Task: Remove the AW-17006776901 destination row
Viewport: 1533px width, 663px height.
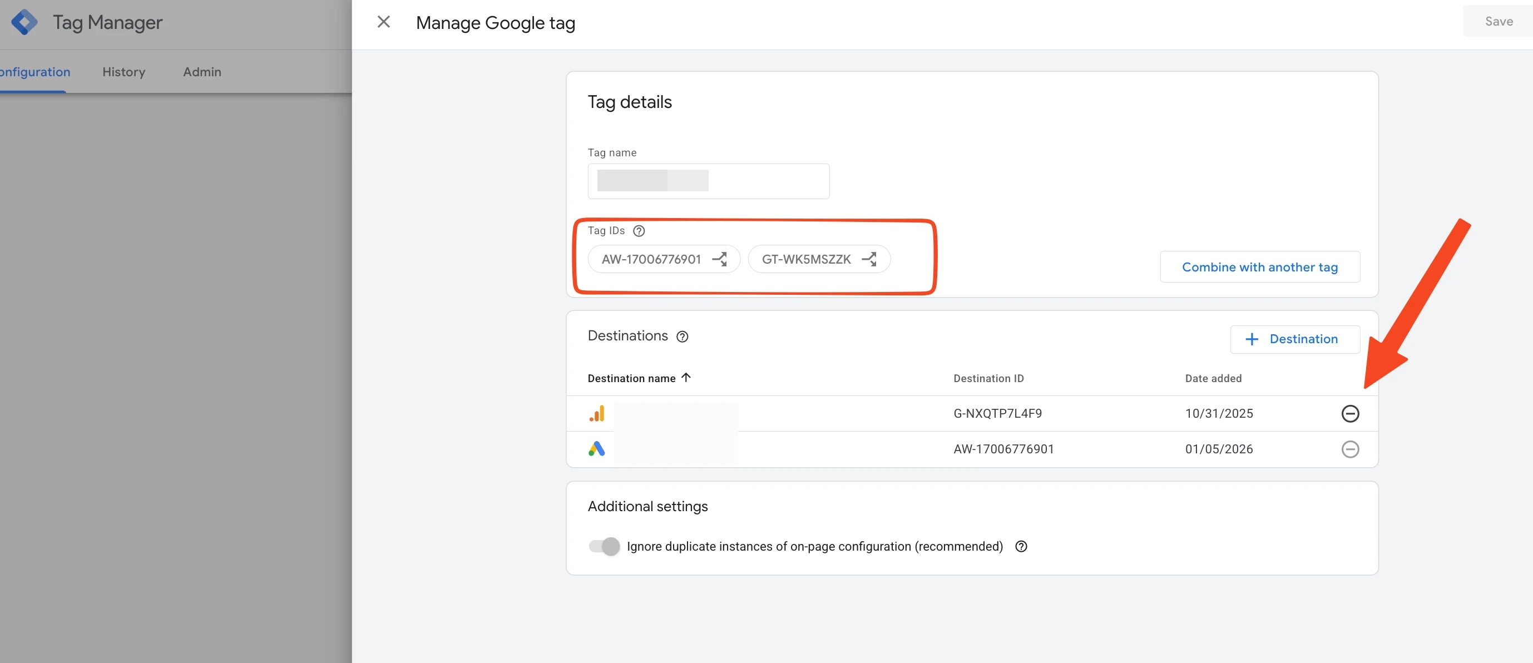Action: (1349, 449)
